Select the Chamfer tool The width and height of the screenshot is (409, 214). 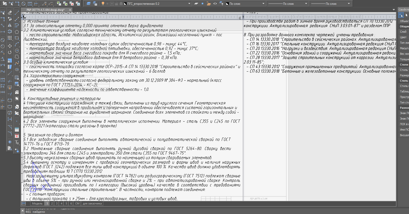[x=10, y=127]
